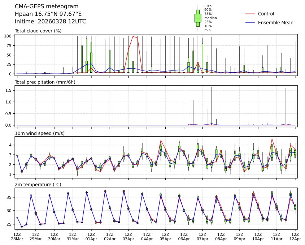The height and width of the screenshot is (245, 305).
Task: Click the 12Z 01Apr x-axis tick label
Action: coord(91,236)
